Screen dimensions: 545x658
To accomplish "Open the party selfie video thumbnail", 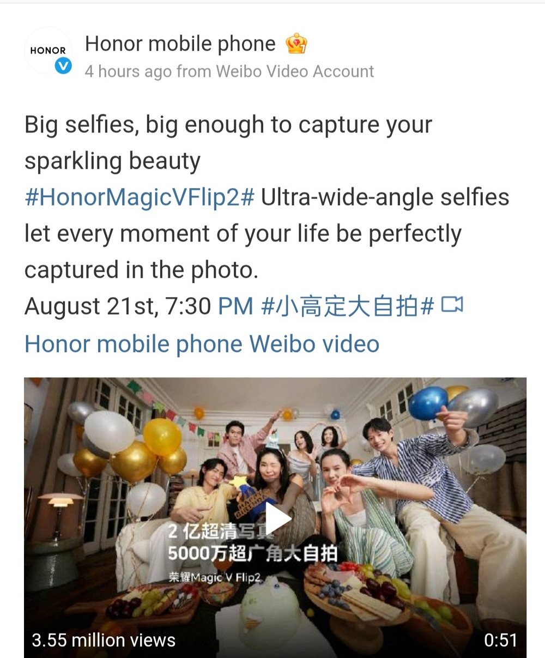I will 275,517.
